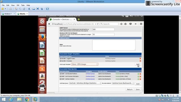Viewport: 181px width, 102px height.
Task: Click the SNMP Timeout field showing 500
Action: (103, 29)
